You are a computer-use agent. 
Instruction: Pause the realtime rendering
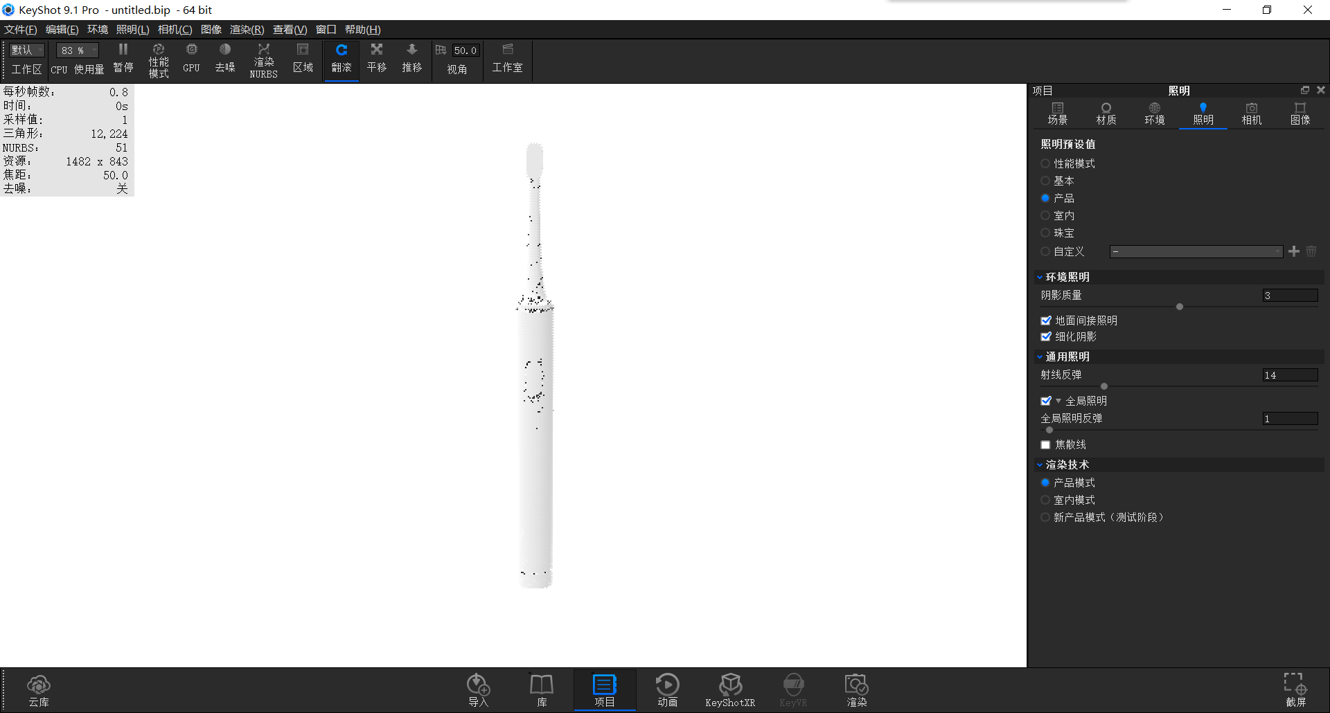click(123, 59)
